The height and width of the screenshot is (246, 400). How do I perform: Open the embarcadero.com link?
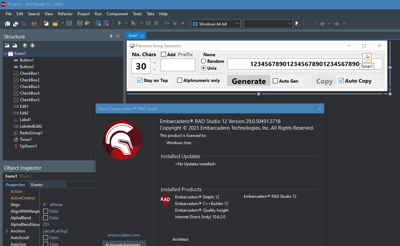(124, 235)
